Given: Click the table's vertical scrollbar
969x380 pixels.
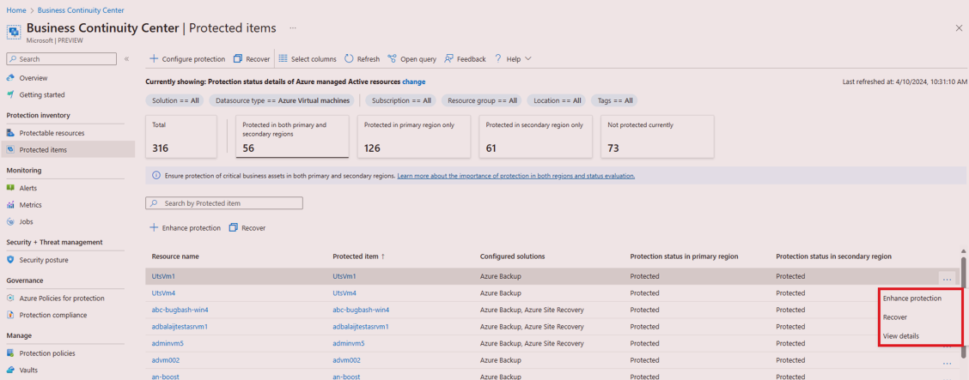Looking at the screenshot, I should [963, 309].
